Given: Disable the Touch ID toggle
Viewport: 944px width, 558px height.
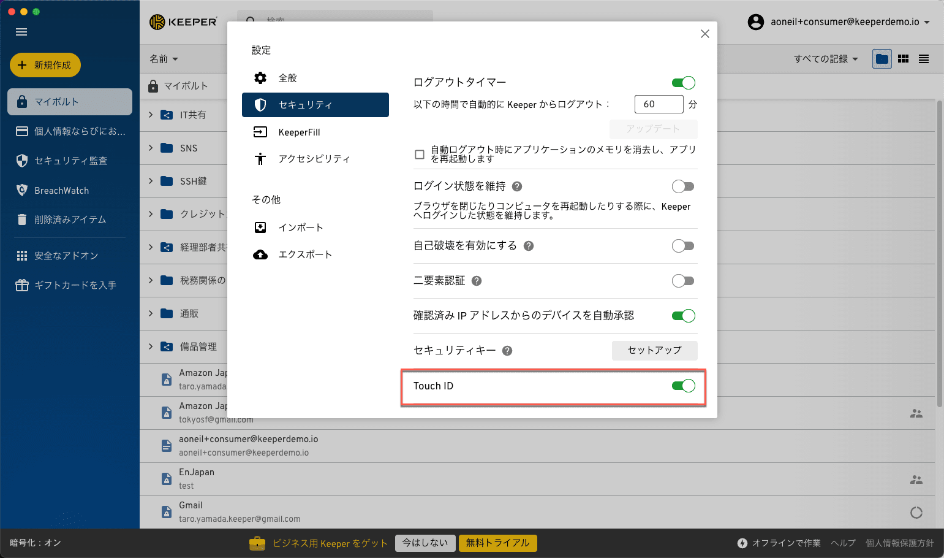Looking at the screenshot, I should coord(683,386).
